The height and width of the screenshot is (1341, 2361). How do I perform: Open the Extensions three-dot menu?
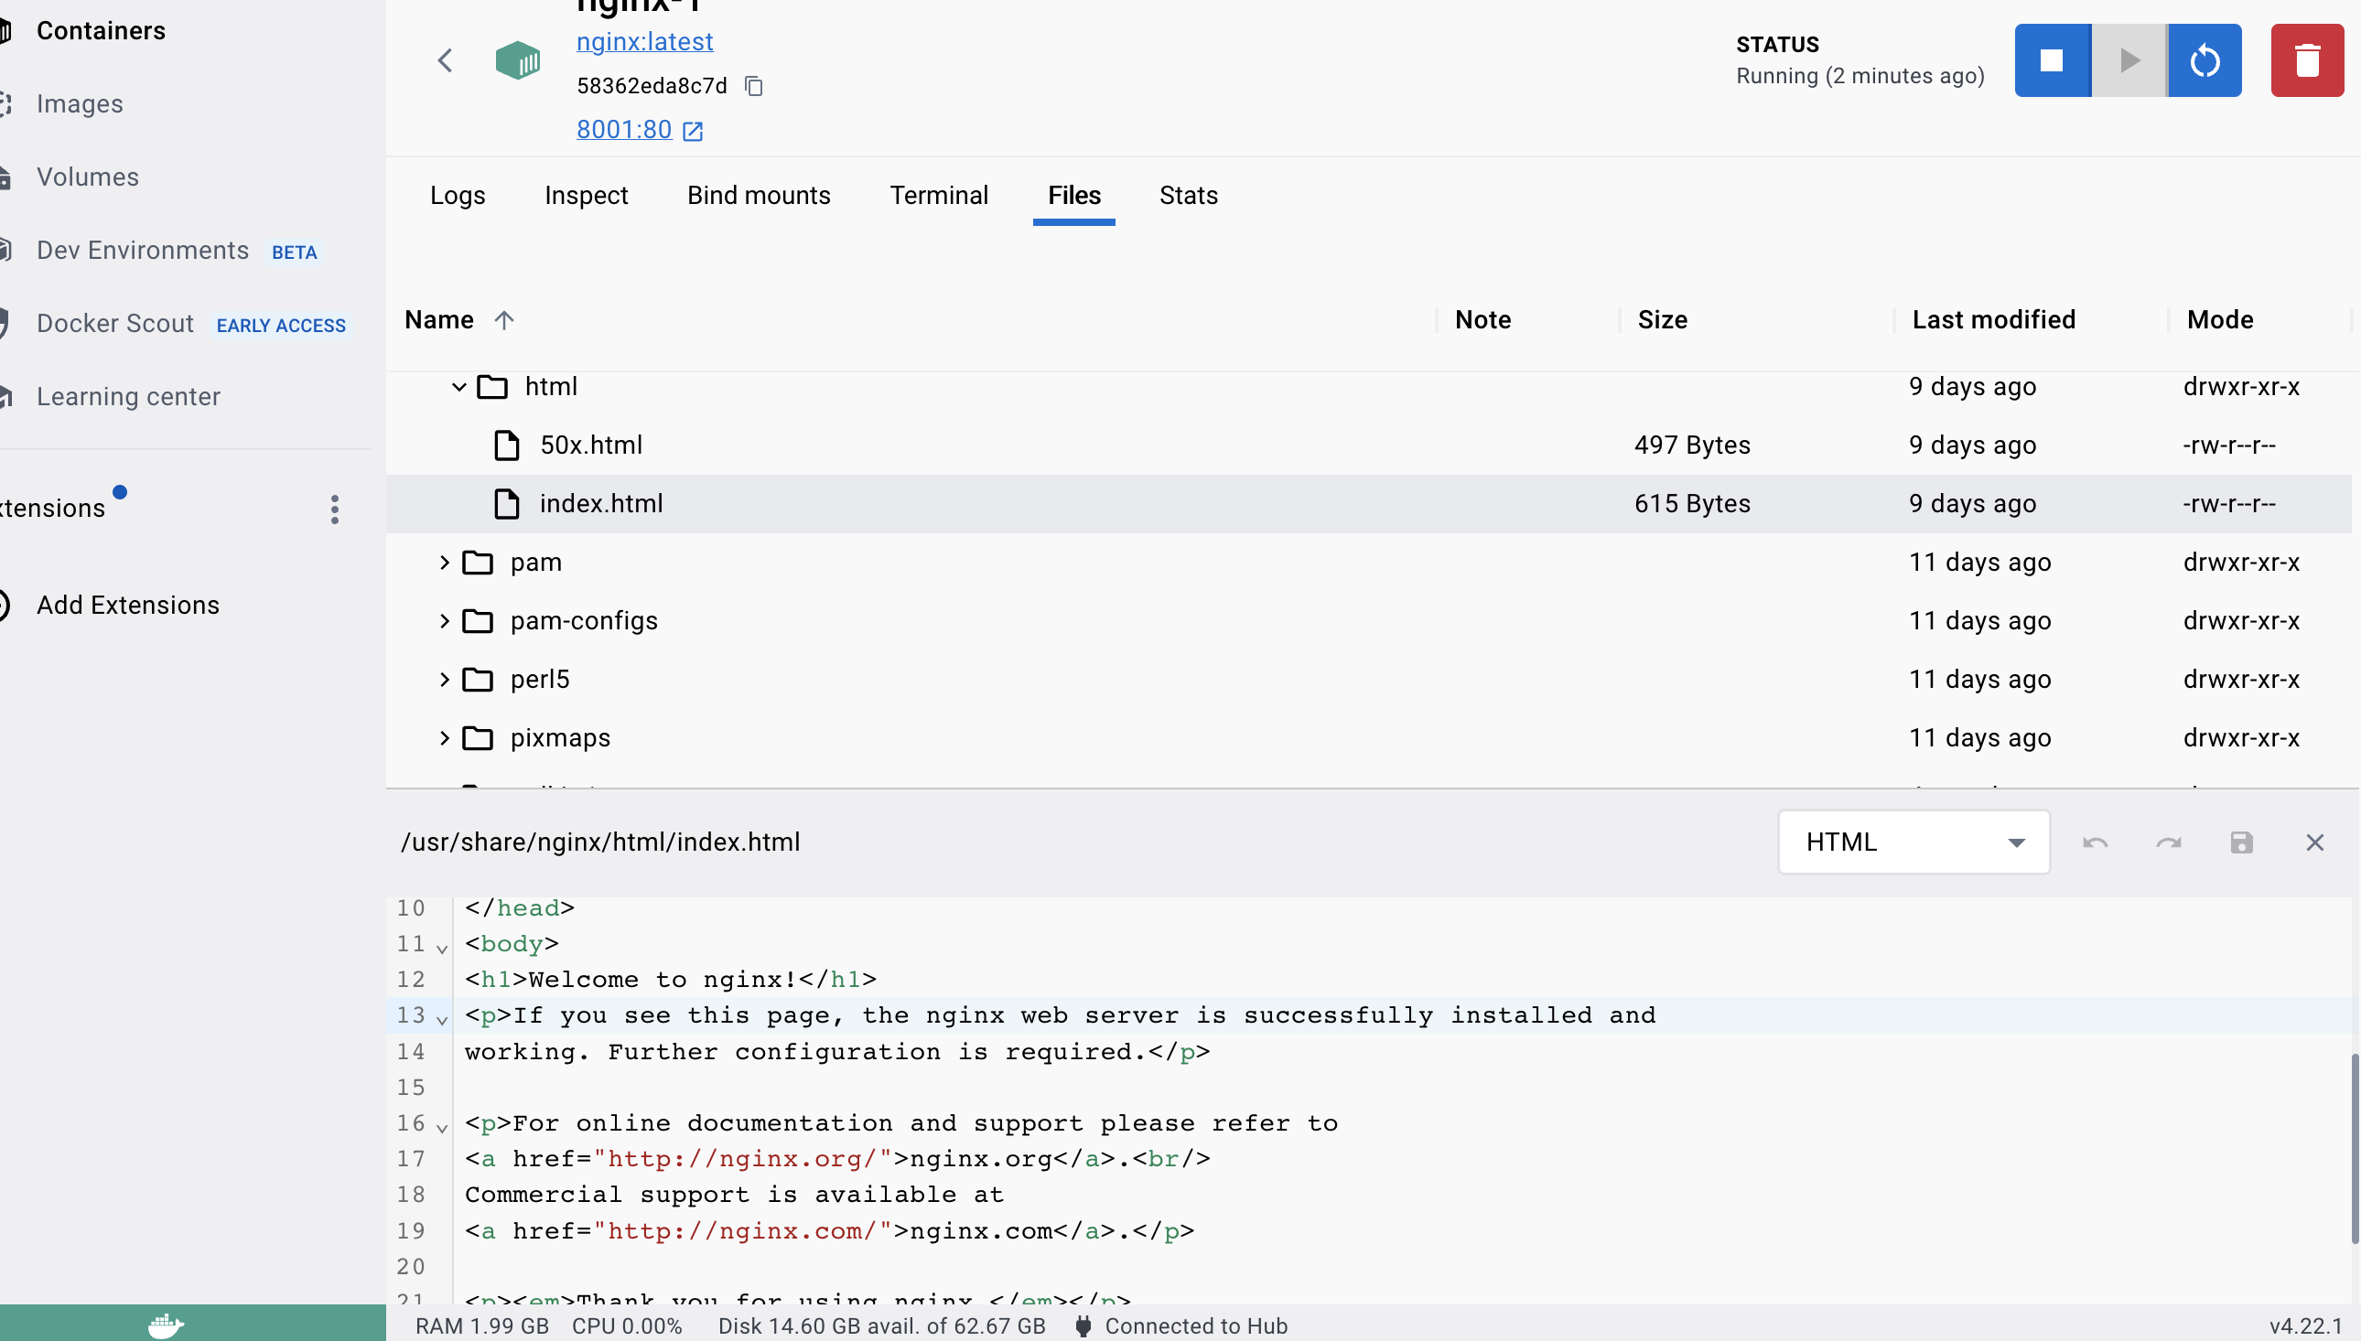334,510
